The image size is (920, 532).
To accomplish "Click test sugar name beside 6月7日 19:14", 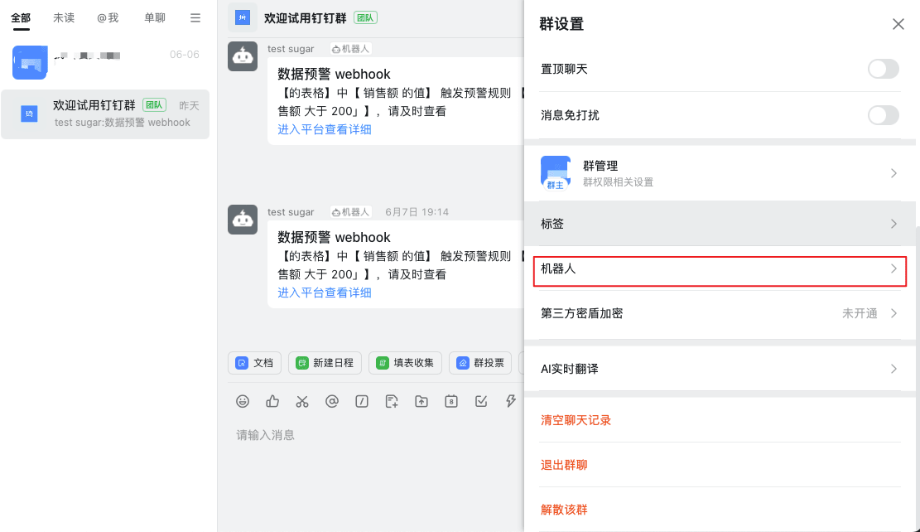I will pos(291,212).
